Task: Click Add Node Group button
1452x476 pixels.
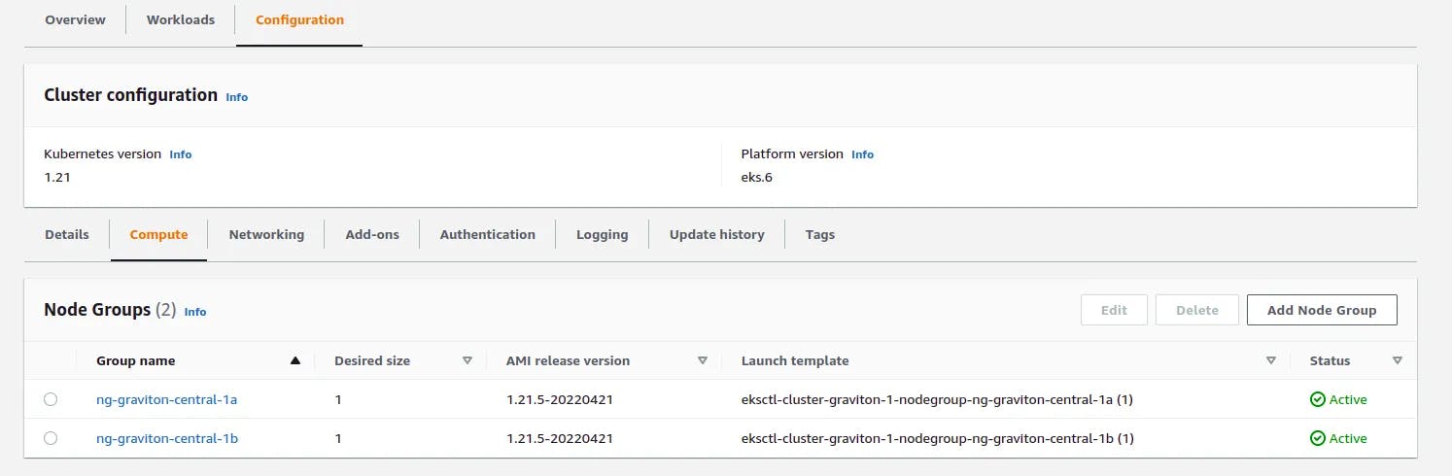Action: tap(1322, 310)
